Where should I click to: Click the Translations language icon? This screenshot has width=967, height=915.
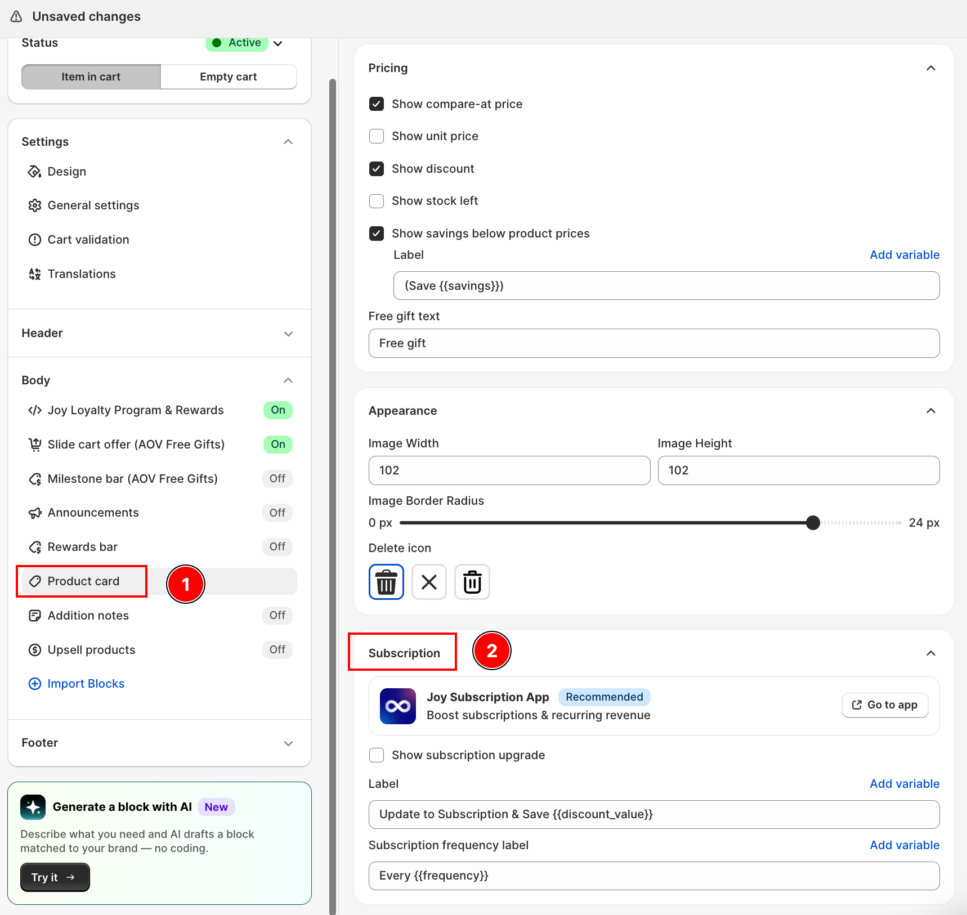tap(35, 274)
